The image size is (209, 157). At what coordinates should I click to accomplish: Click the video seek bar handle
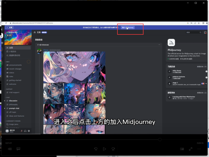point(160,139)
